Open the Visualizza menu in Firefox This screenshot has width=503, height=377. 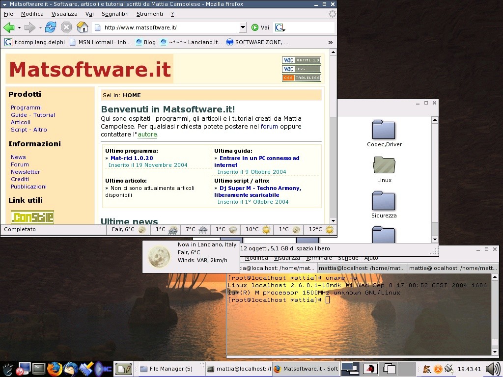click(x=64, y=14)
